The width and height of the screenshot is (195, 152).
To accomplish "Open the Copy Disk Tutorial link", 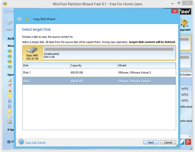I will coord(35,142).
